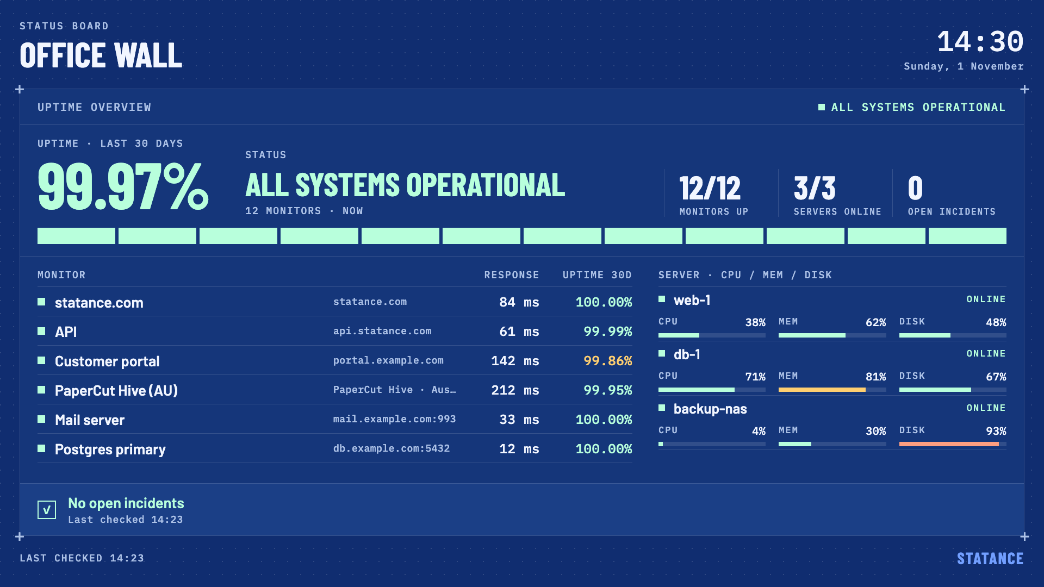The height and width of the screenshot is (587, 1044).
Task: Click the status indicator for Customer portal
Action: click(x=41, y=360)
